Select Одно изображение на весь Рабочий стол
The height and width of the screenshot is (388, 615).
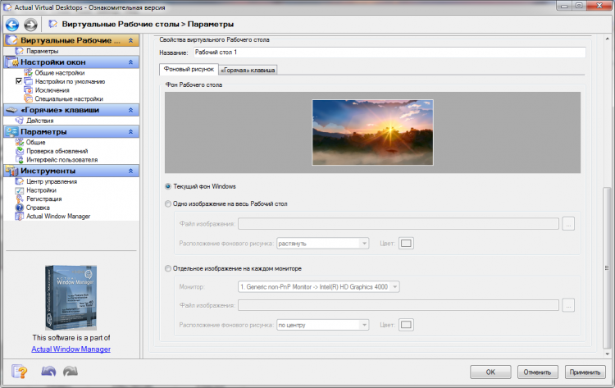[168, 204]
